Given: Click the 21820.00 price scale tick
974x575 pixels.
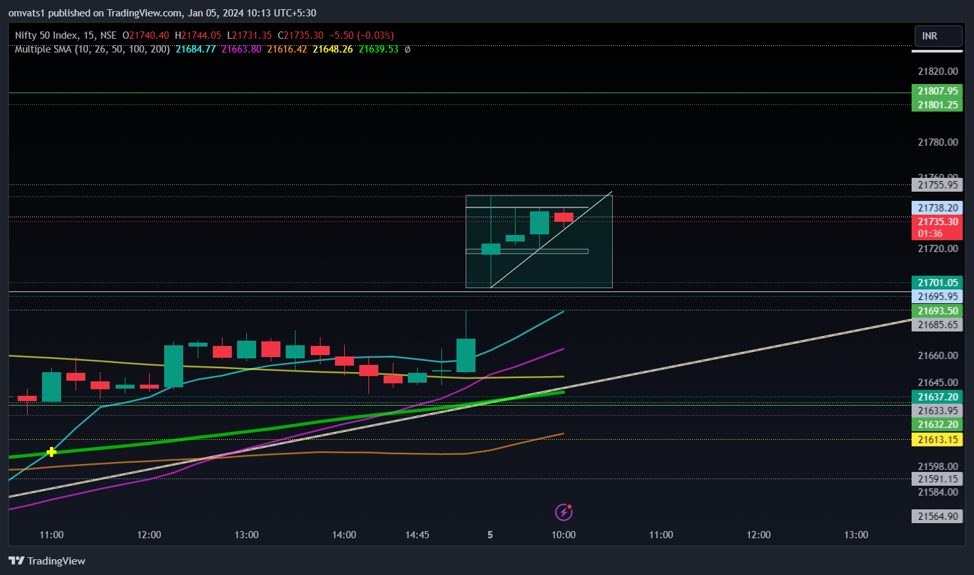Looking at the screenshot, I should point(937,72).
